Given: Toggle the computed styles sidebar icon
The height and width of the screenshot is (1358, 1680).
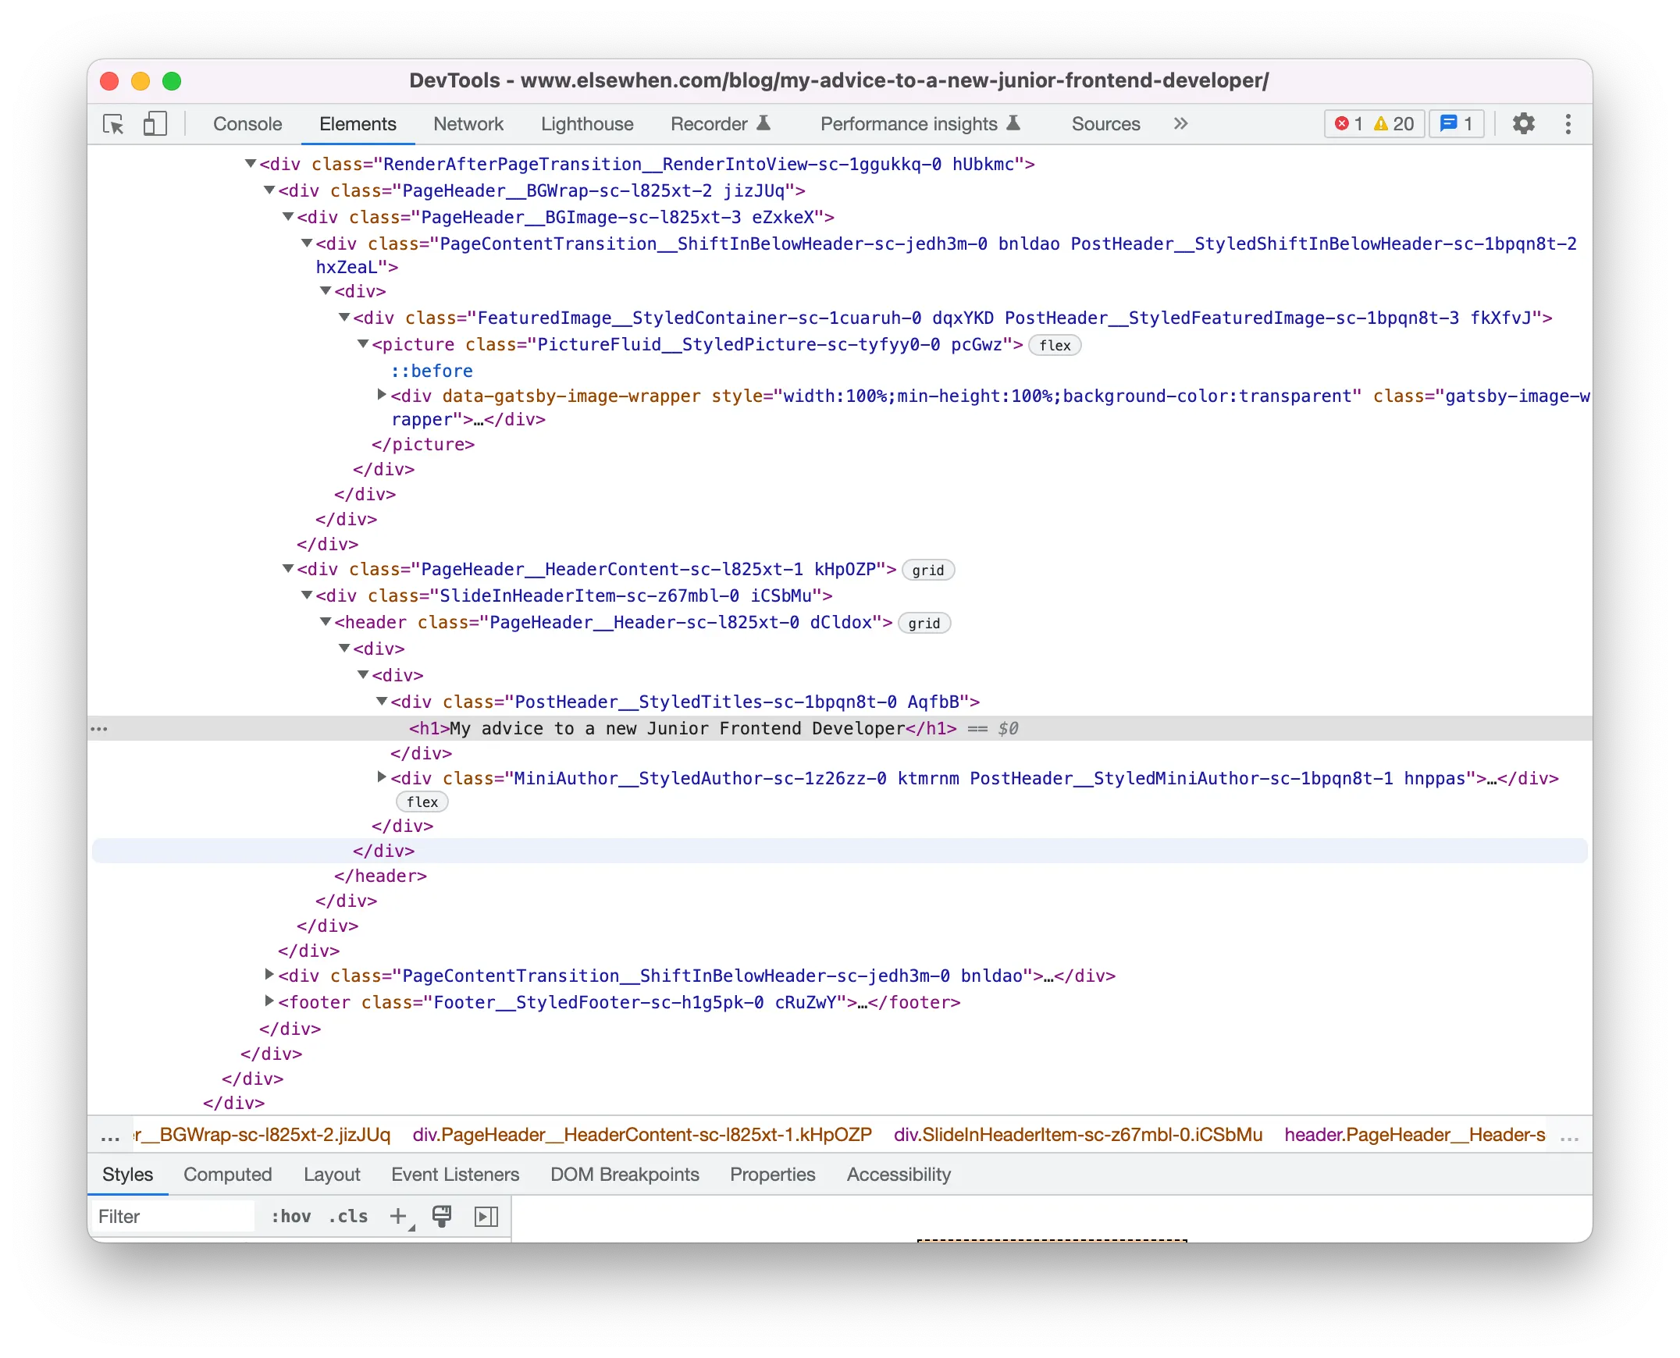Looking at the screenshot, I should (x=486, y=1216).
